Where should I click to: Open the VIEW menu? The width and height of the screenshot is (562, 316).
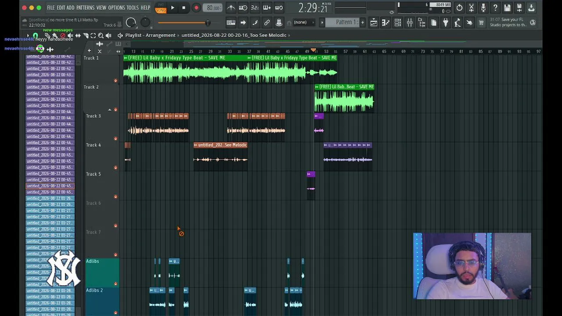click(x=101, y=7)
